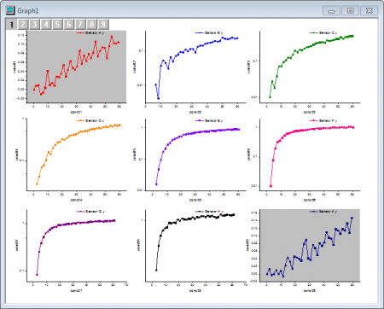Select Y axis title of green plot
384x309 pixels.
[248, 67]
